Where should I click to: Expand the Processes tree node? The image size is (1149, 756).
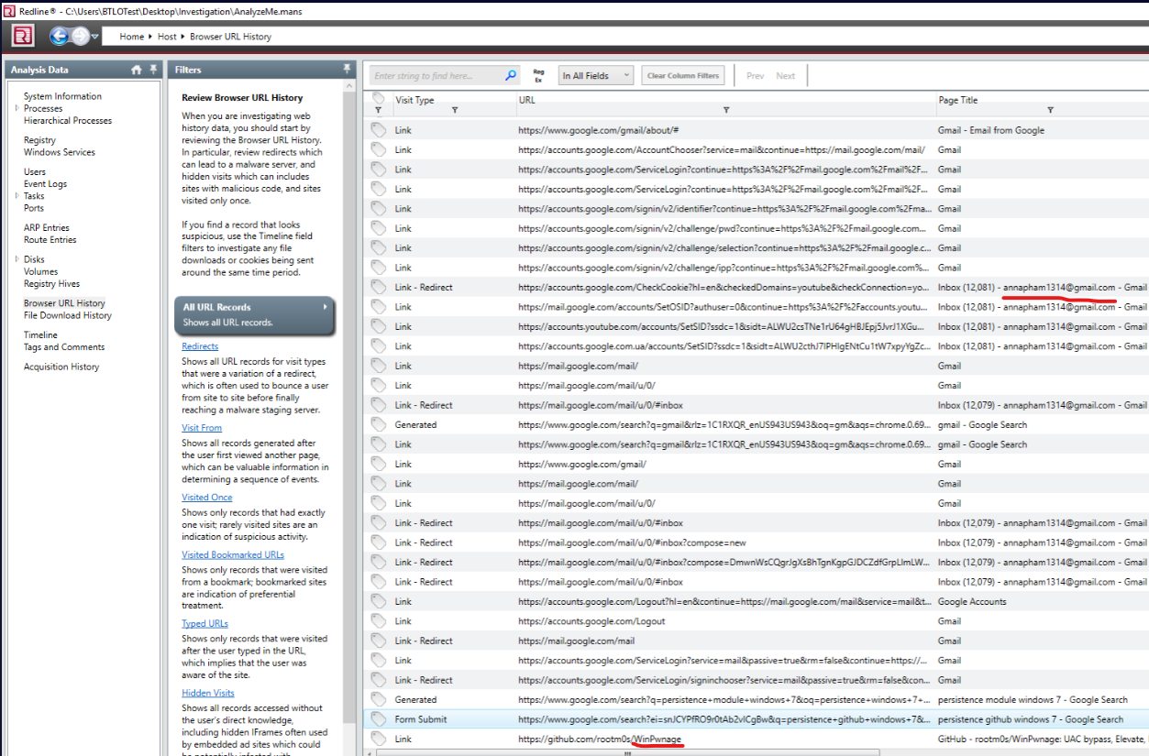tap(17, 108)
